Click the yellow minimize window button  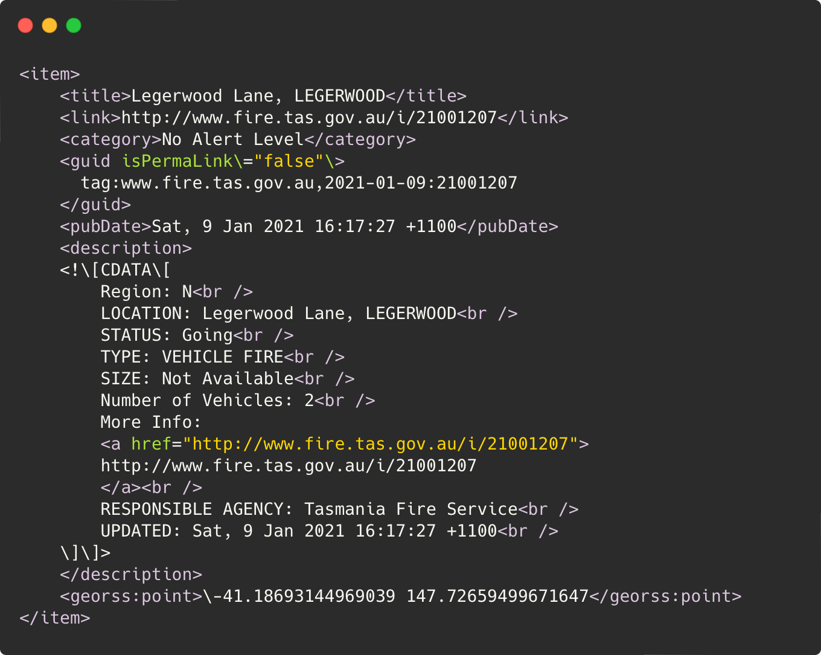point(50,25)
